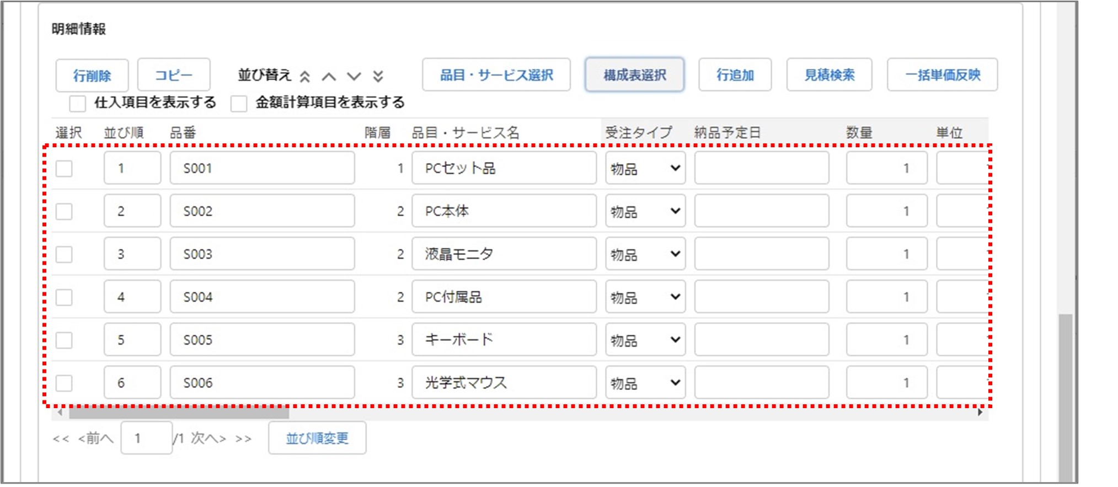1118x487 pixels.
Task: Click item name field PC本体
Action: click(504, 211)
